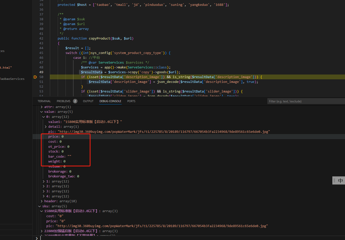This screenshot has width=345, height=240.
Task: Switch to the OUTPUT tab
Action: (88, 101)
